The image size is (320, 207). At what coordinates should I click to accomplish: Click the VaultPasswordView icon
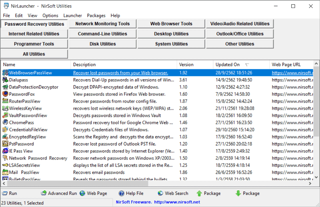pos(5,115)
